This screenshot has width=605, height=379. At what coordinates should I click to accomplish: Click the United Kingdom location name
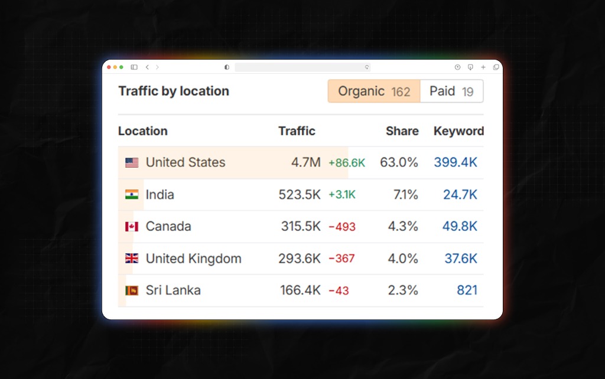click(194, 259)
